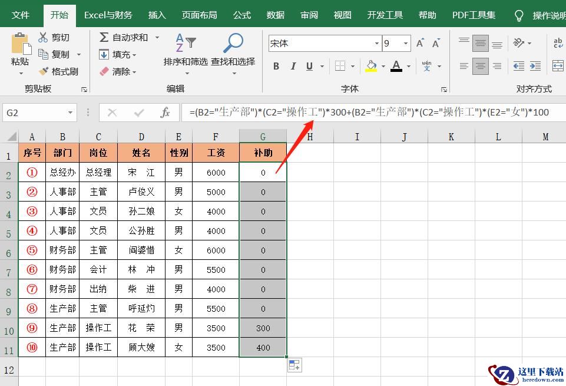Select cell containing 顾大嫂
The image size is (566, 386).
[x=141, y=347]
